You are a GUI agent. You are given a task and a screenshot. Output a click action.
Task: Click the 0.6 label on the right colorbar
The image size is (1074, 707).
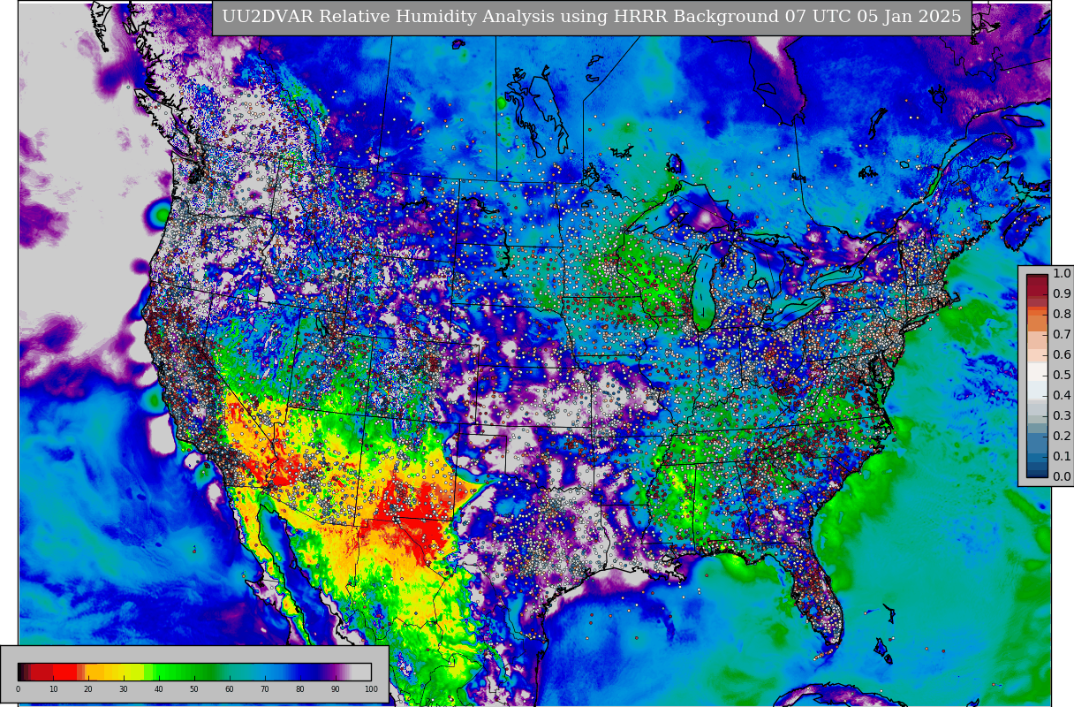(1062, 355)
